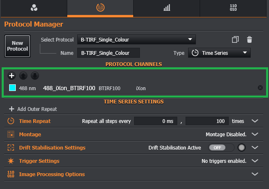Remove the 488_iXon_BTIRF100 channel
269x189 pixels.
tap(260, 88)
